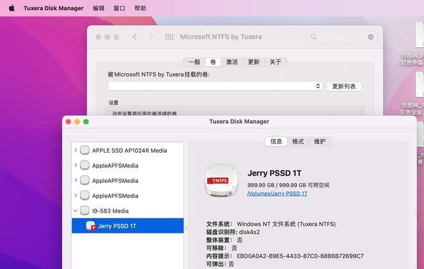This screenshot has height=269, width=424.
Task: Switch to the 信息 tab
Action: pyautogui.click(x=276, y=141)
